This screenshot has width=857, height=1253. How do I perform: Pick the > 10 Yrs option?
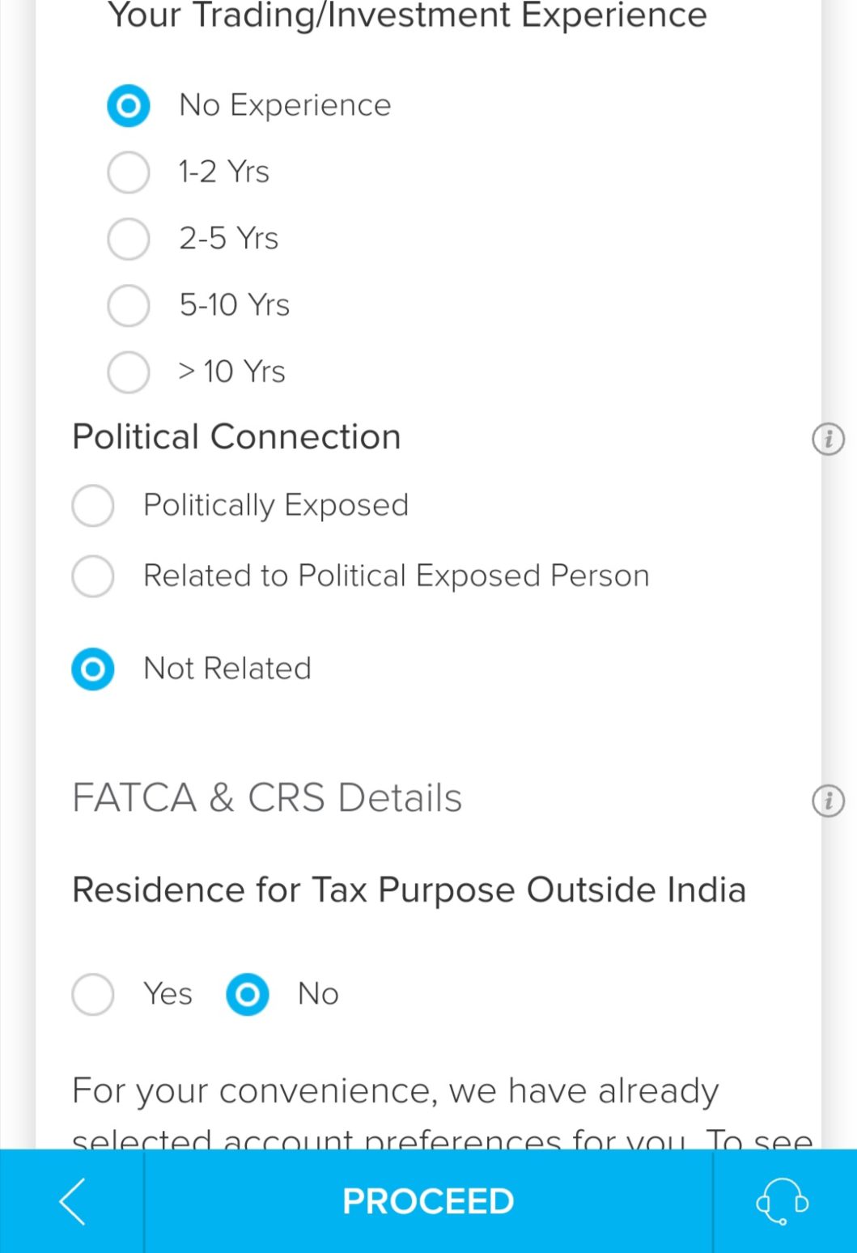(129, 372)
